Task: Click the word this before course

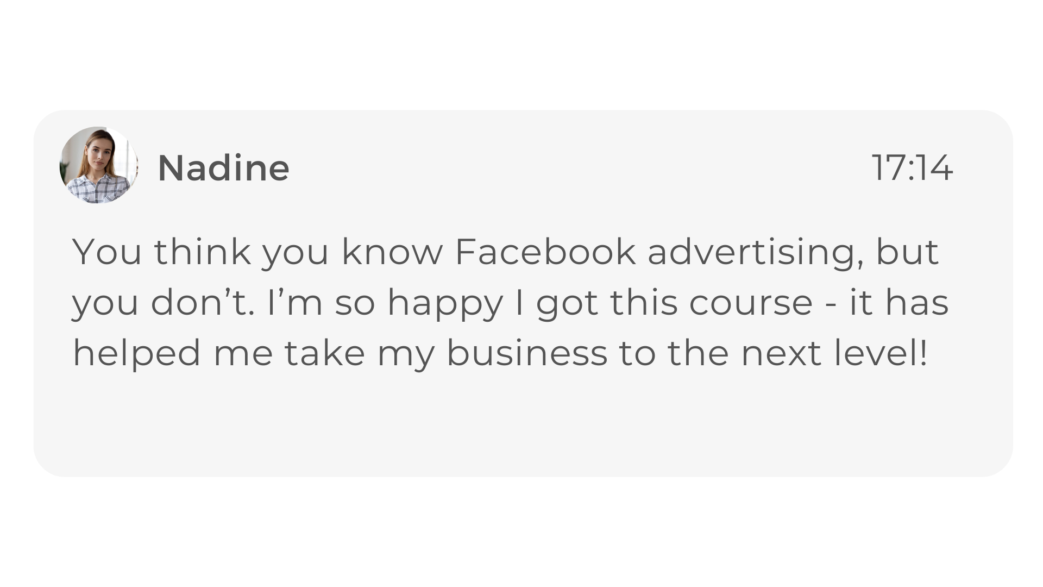Action: [644, 303]
